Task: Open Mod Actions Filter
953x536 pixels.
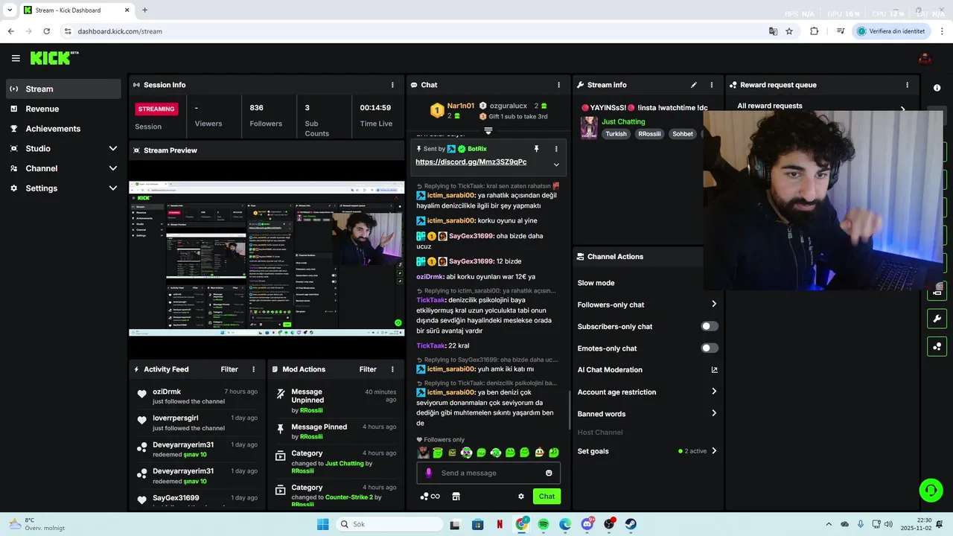Action: point(368,369)
